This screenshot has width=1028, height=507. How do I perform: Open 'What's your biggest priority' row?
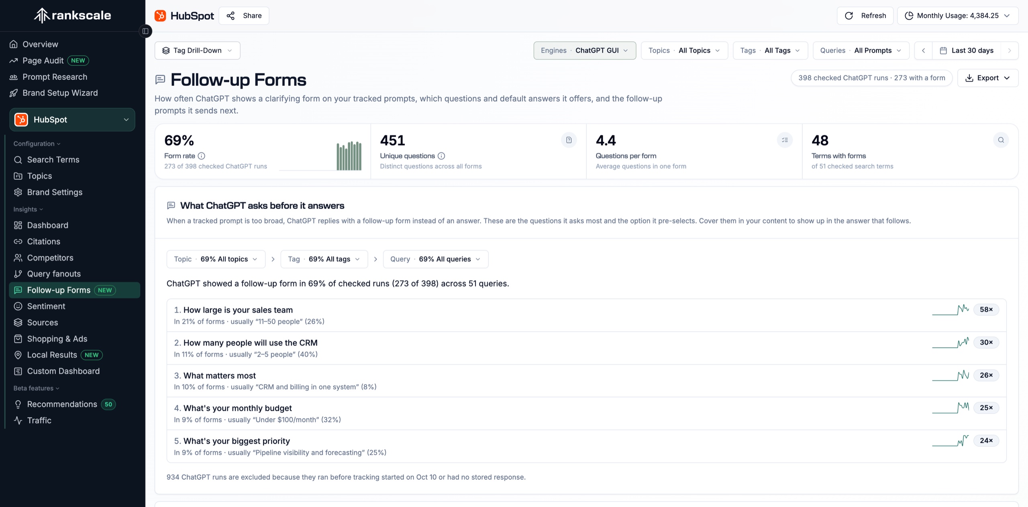(x=586, y=446)
